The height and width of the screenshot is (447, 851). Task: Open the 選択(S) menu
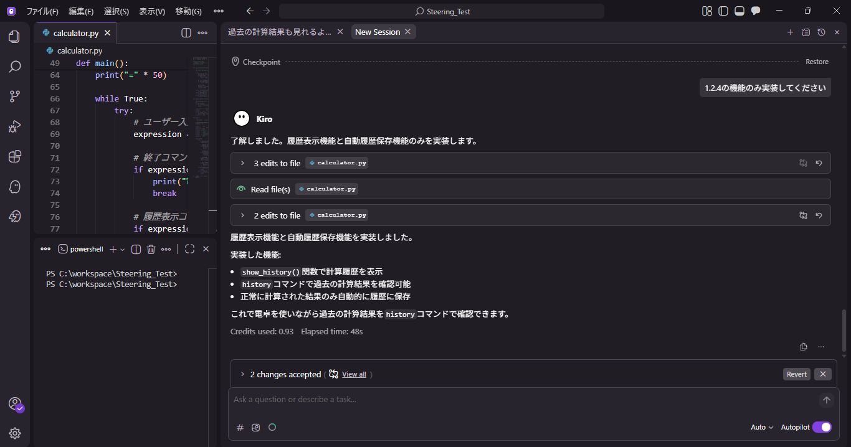[x=115, y=11]
